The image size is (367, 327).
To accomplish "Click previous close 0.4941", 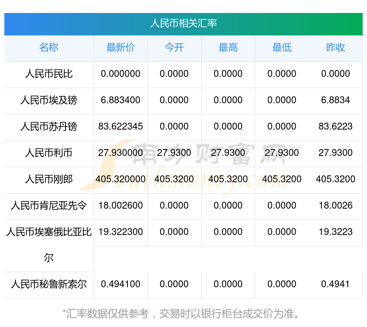I will (x=335, y=284).
